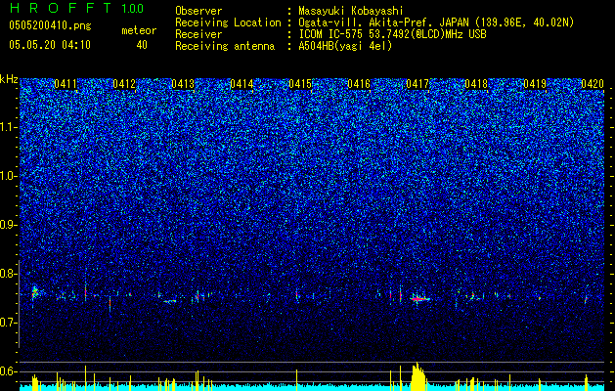Click the Receiving Location label
The image size is (615, 391).
pyautogui.click(x=228, y=22)
